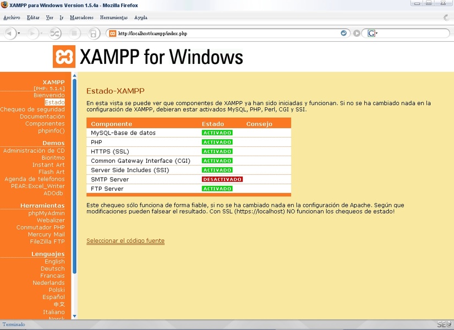Image resolution: width=454 pixels, height=330 pixels.
Task: Open the 'Seleccionar el código fuente' link
Action: [x=125, y=241]
